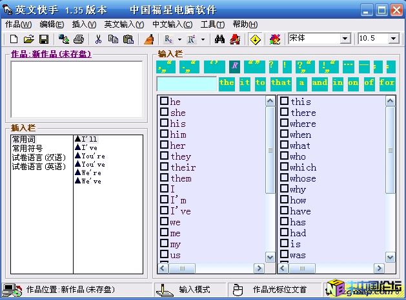Tick the "I'm" checkbox

(164, 200)
